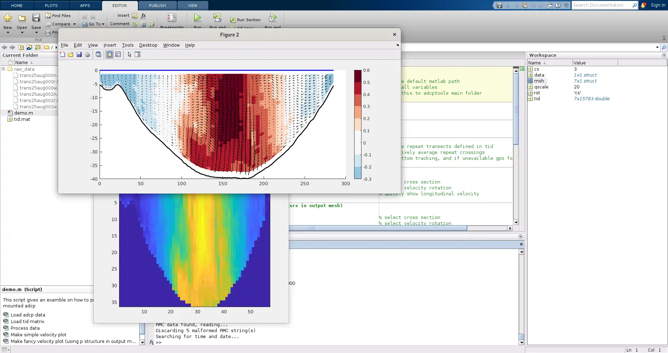
Task: Open the Tools menu in Figure 2
Action: coord(127,45)
